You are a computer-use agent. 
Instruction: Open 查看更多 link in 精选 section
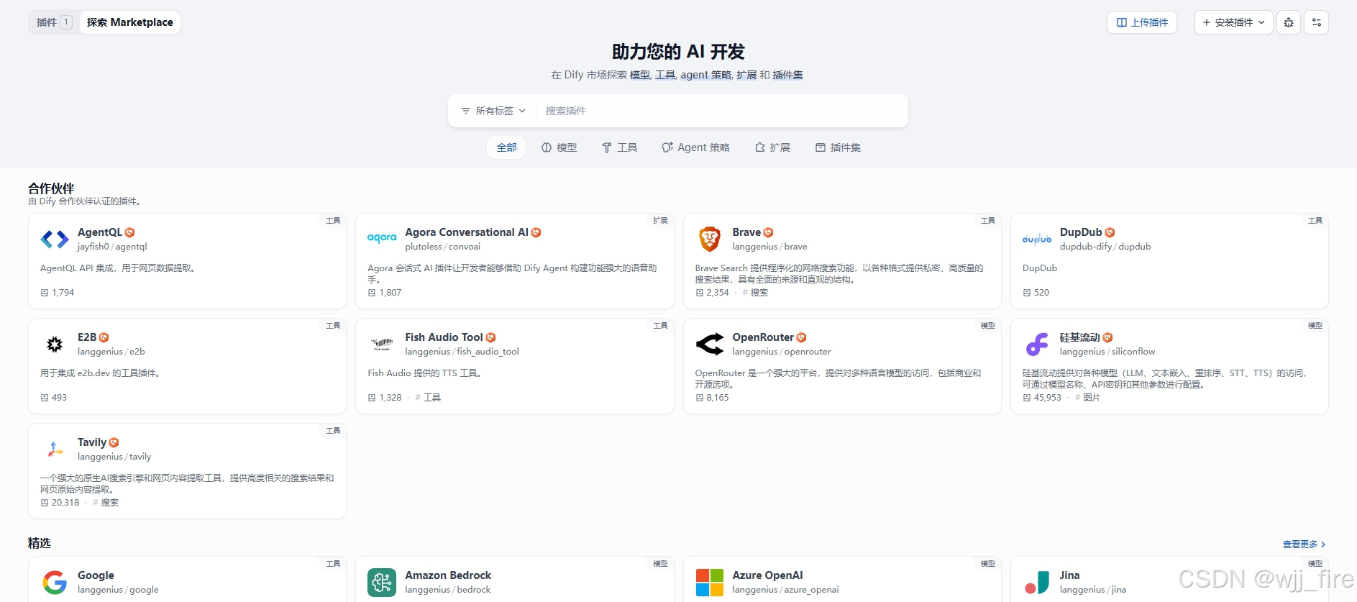click(1304, 544)
